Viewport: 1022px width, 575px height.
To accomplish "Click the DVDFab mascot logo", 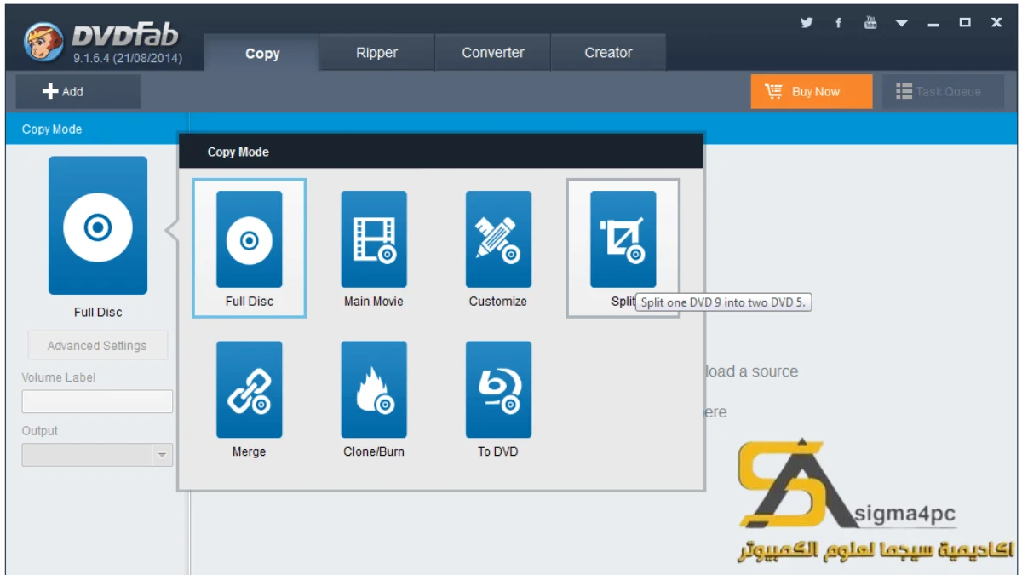I will [x=43, y=42].
